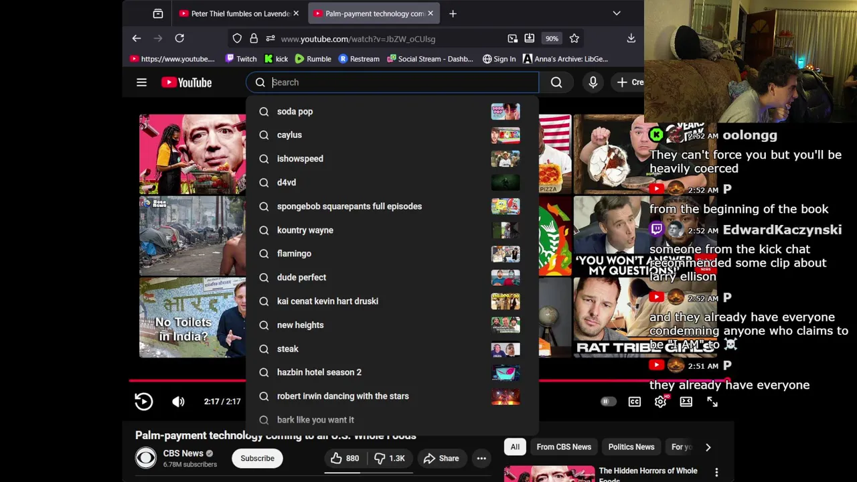Focus the YouTube URL address bar
The image size is (857, 482).
click(x=358, y=39)
